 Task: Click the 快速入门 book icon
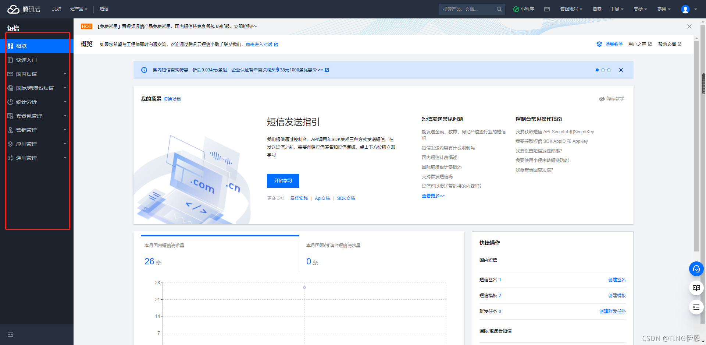pyautogui.click(x=10, y=60)
